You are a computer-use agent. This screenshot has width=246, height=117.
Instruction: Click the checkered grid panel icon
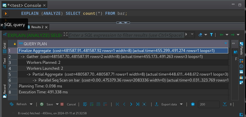click(x=241, y=72)
